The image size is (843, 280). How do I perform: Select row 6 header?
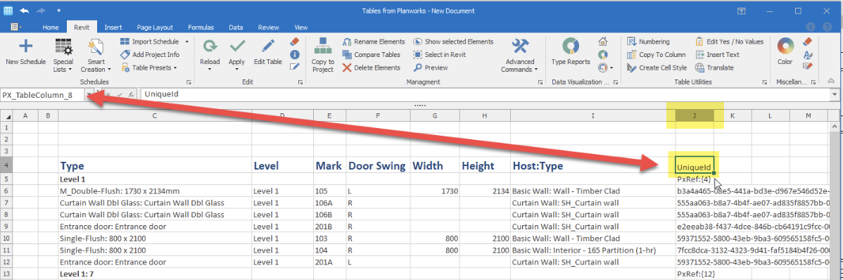[x=7, y=191]
